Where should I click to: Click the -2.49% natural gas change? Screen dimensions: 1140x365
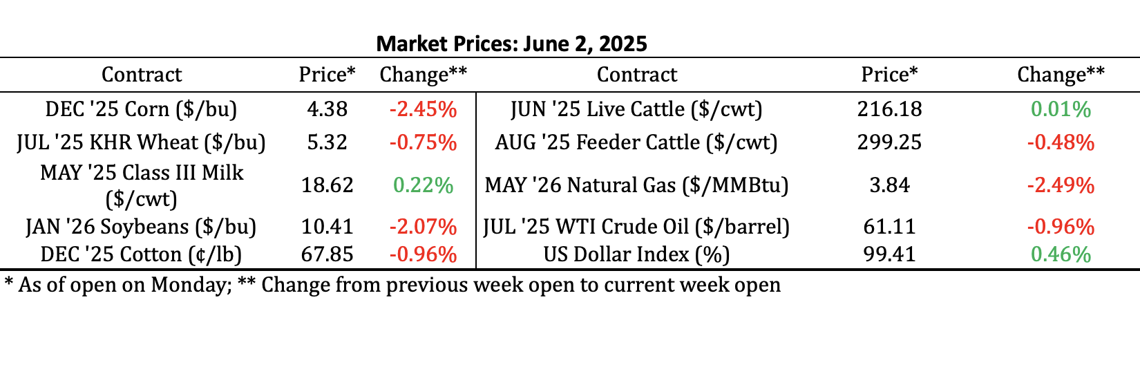1061,185
